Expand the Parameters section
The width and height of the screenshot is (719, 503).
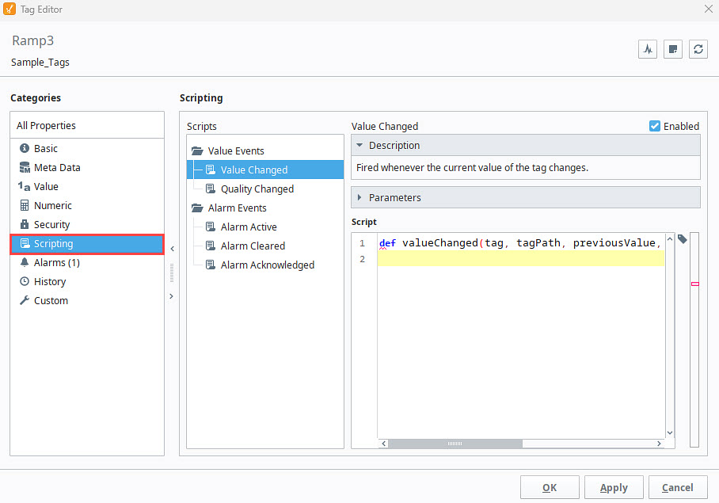click(359, 197)
